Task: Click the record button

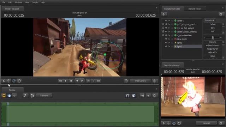Action: tap(77, 81)
